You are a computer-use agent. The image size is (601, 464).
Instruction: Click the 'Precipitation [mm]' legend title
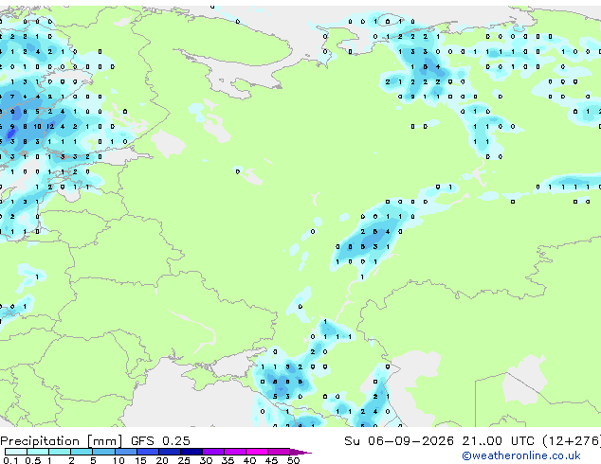coord(62,441)
